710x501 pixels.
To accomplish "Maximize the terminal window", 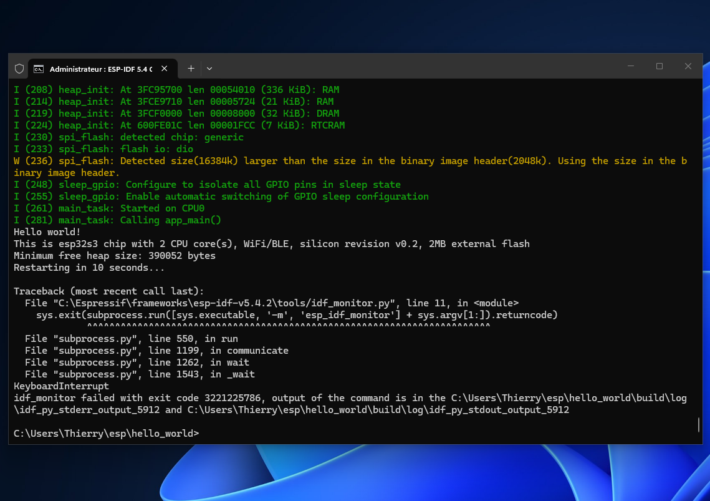I will pyautogui.click(x=660, y=66).
